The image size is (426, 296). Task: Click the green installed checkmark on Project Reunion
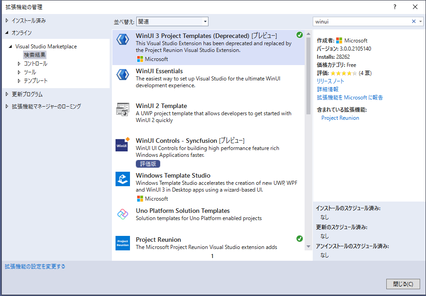pyautogui.click(x=299, y=239)
